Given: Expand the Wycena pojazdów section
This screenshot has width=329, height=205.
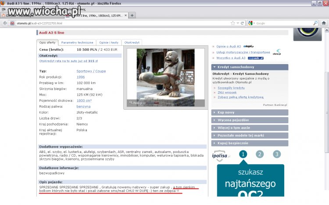Looking at the screenshot, I should (250, 120).
